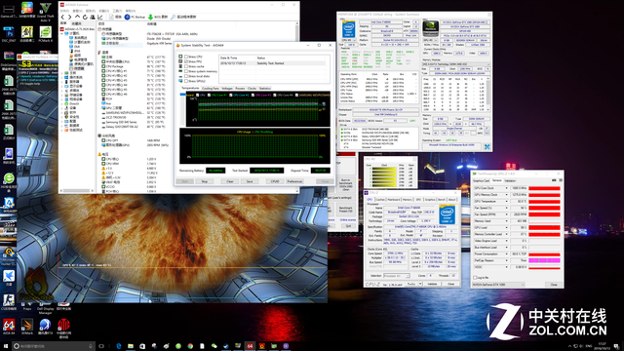The image size is (624, 351).
Task: Open Graphics Card tab in GPU-Z
Action: click(x=481, y=180)
